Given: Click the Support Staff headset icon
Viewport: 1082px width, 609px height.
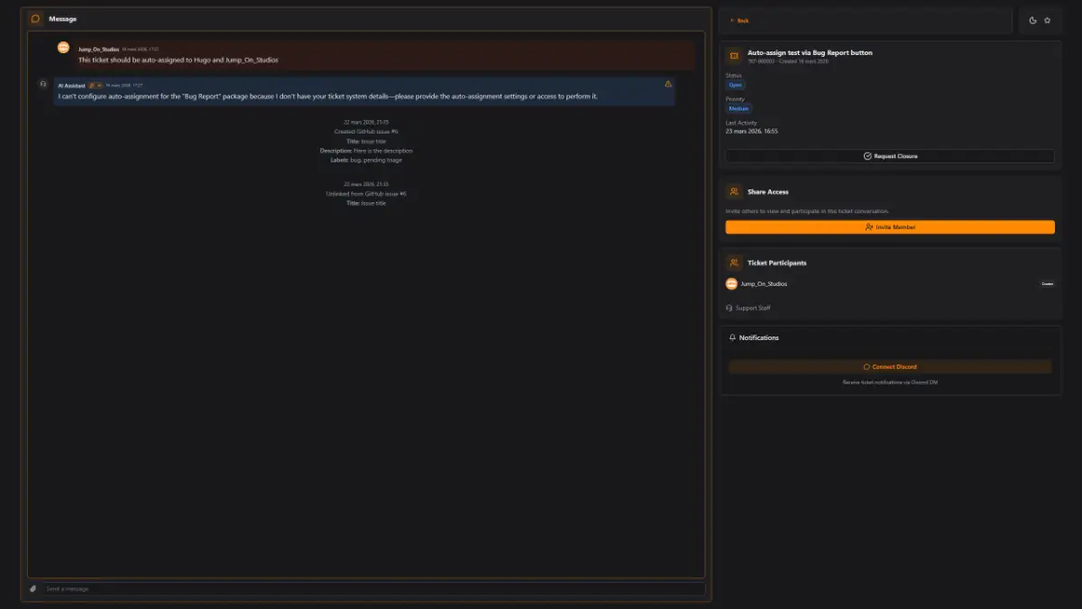Looking at the screenshot, I should [x=729, y=308].
